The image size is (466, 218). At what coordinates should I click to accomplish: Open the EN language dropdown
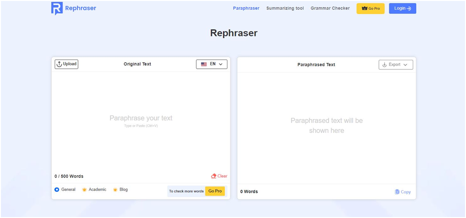pyautogui.click(x=212, y=64)
